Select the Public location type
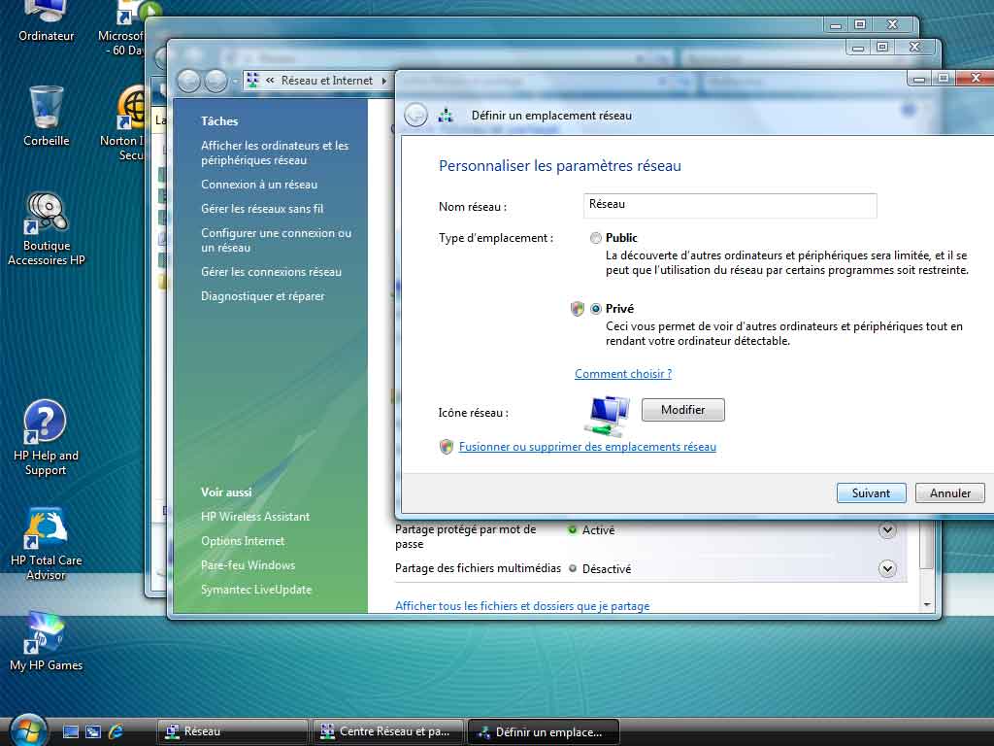994x746 pixels. point(596,238)
